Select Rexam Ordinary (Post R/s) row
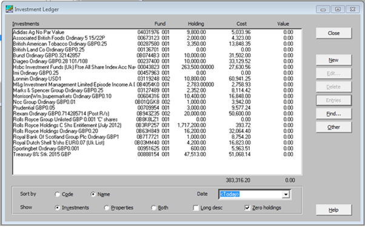The image size is (365, 227). pyautogui.click(x=157, y=113)
